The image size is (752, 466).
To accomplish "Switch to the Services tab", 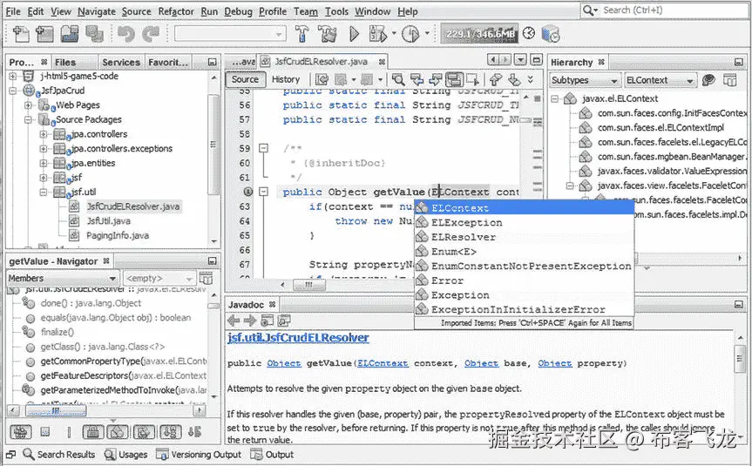I will [121, 63].
